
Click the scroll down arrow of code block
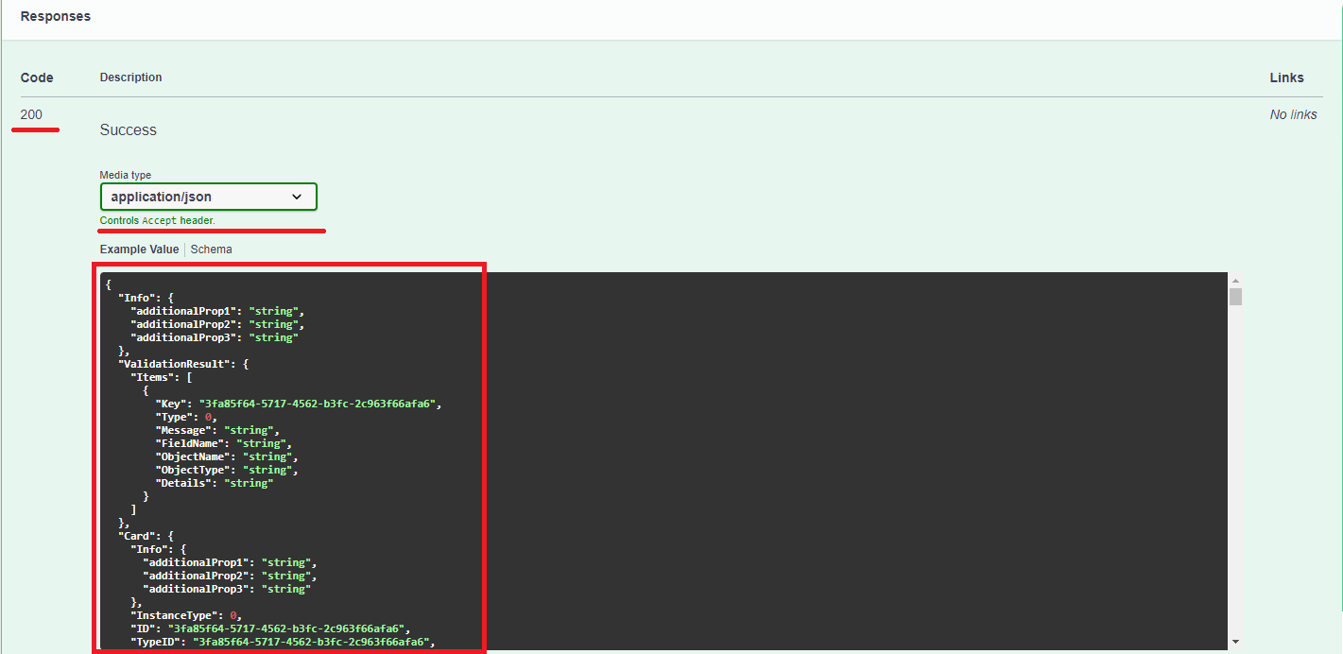1235,643
